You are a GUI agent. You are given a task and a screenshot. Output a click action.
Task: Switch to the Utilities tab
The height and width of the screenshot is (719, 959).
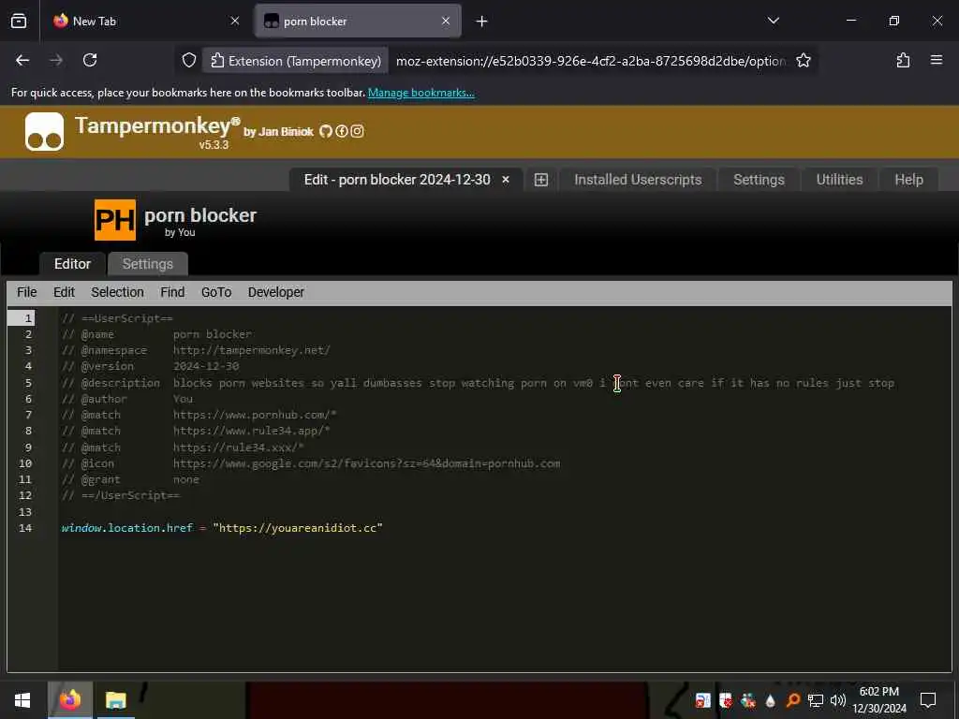pyautogui.click(x=839, y=180)
